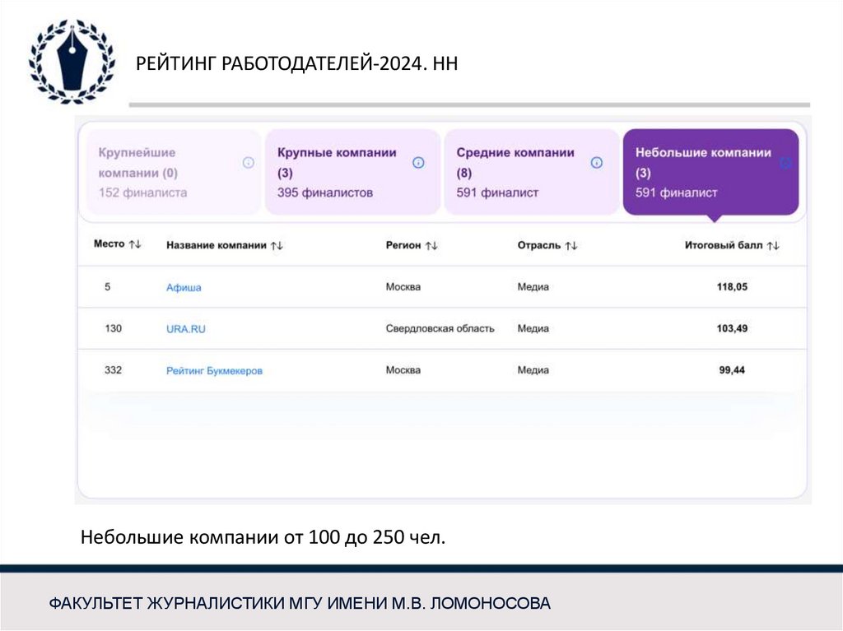Open info icon on Крупные компании tab
The image size is (843, 631).
[x=418, y=162]
